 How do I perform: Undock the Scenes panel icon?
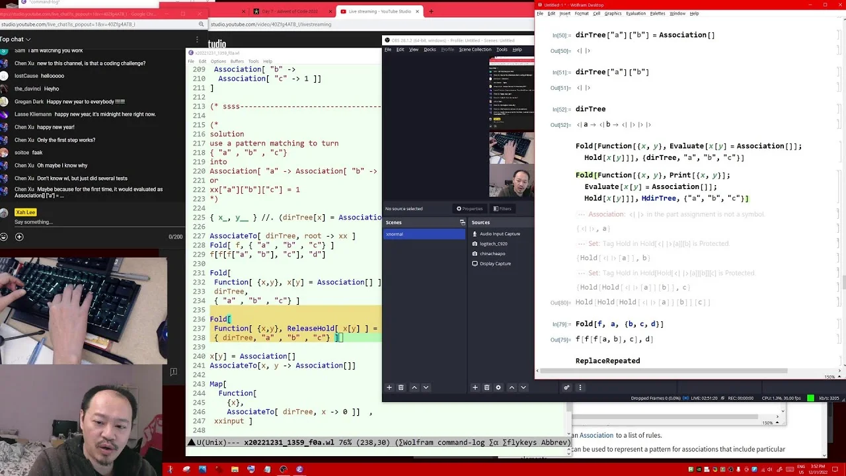(462, 223)
